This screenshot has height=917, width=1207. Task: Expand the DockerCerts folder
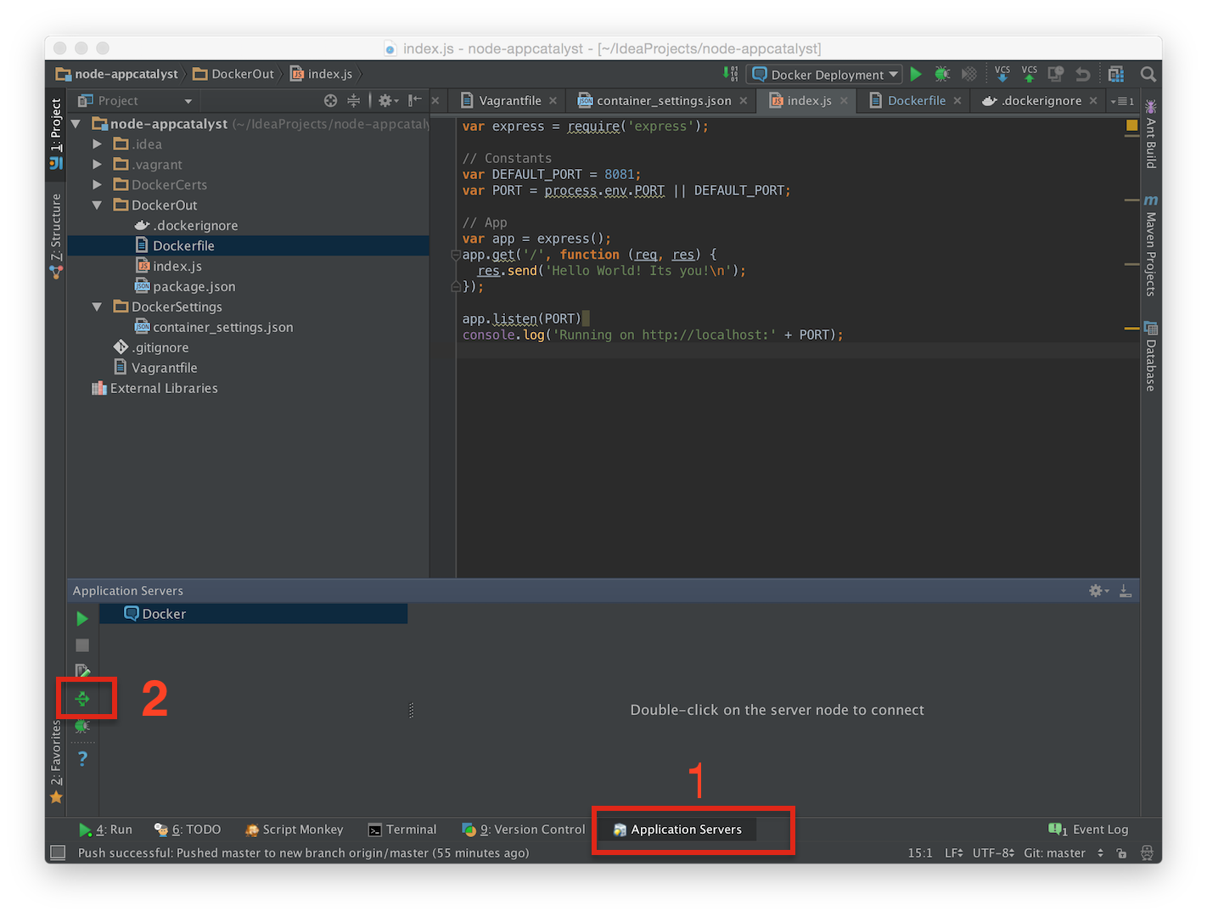tap(98, 185)
